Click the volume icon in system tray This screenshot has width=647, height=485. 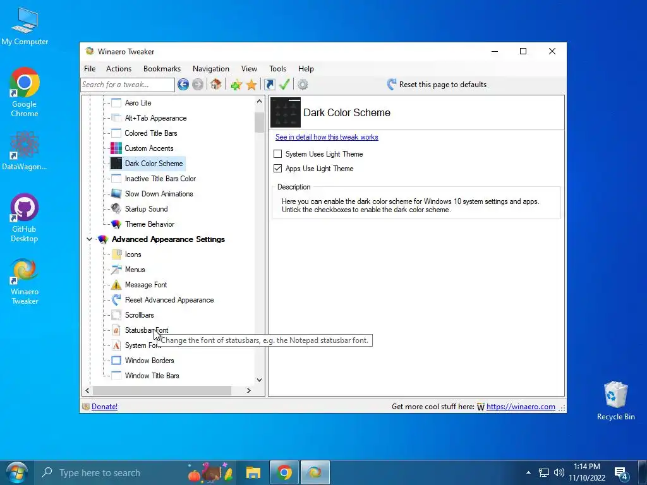pos(559,472)
